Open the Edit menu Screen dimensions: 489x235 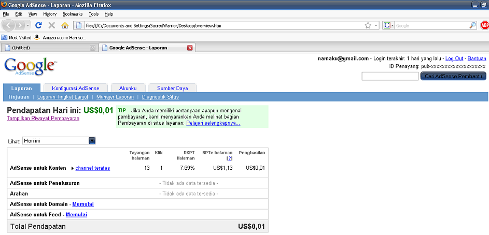[19, 14]
